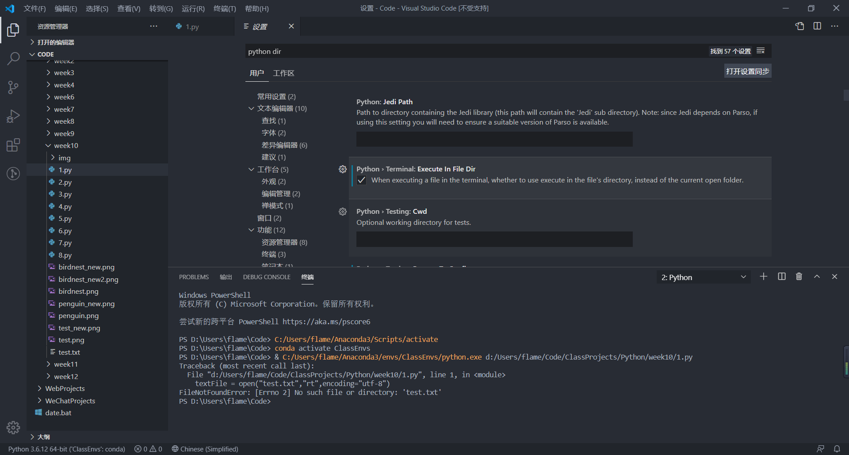849x455 pixels.
Task: Open the 输出 panel tab
Action: (x=226, y=277)
